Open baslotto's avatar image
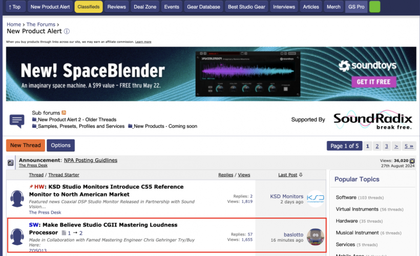This screenshot has height=256, width=420. click(x=316, y=237)
